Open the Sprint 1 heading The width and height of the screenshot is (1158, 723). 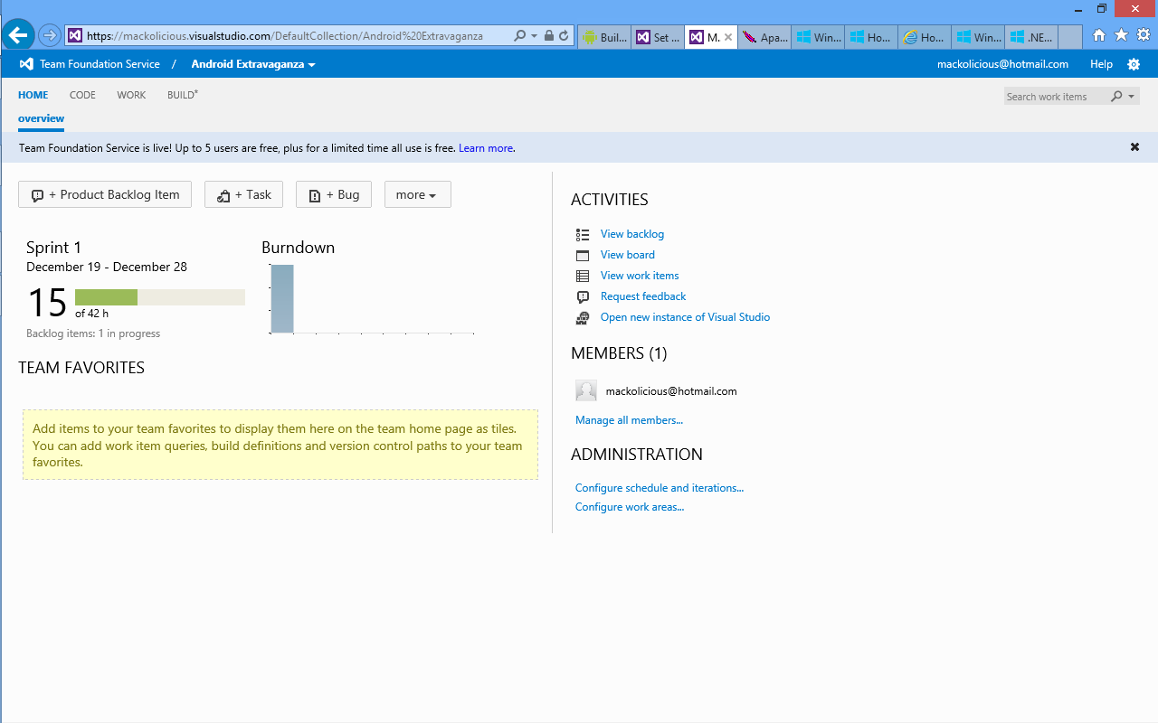[x=53, y=248]
